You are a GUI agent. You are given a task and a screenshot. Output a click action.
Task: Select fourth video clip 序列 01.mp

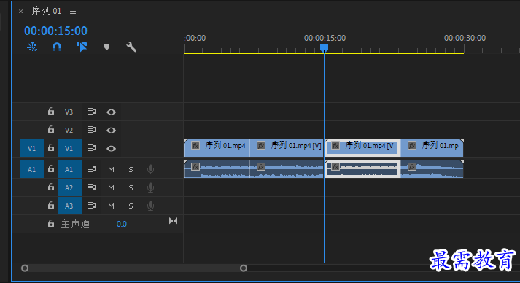[x=432, y=148]
